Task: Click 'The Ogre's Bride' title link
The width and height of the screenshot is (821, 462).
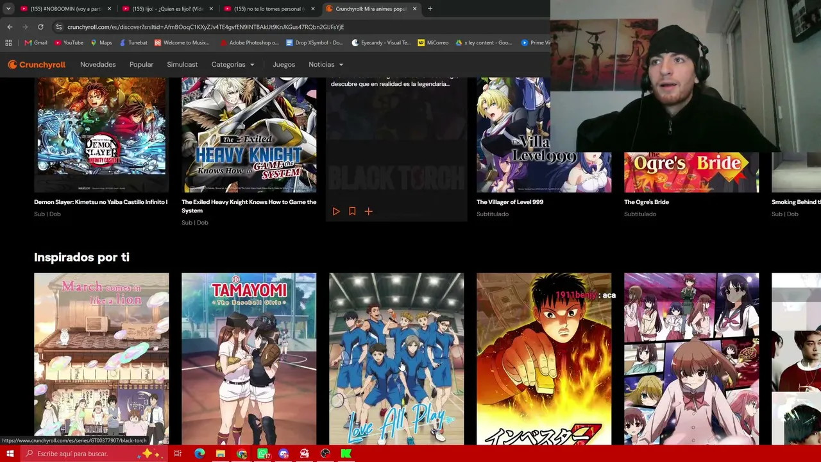Action: coord(647,202)
